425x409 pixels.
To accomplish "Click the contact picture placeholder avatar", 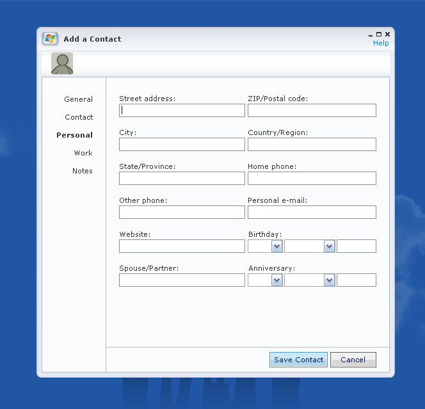I will [62, 63].
